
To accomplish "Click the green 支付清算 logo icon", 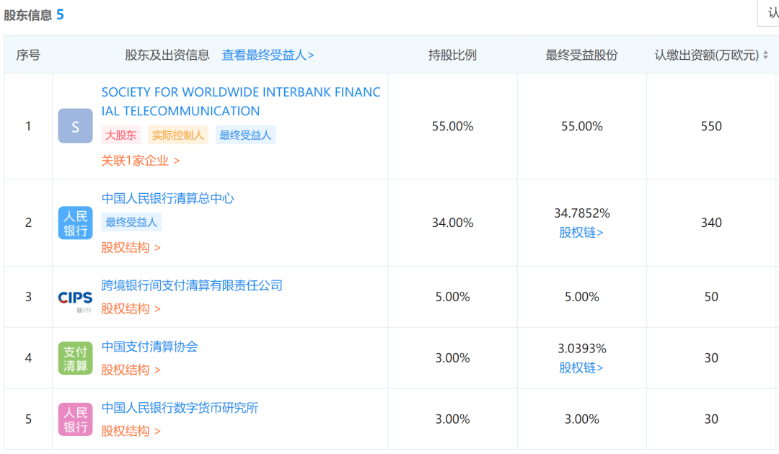I will (76, 358).
